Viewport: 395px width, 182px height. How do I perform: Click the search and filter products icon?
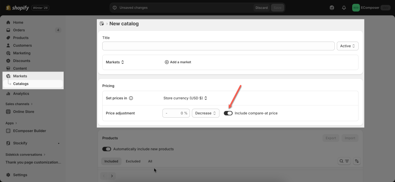pyautogui.click(x=344, y=161)
